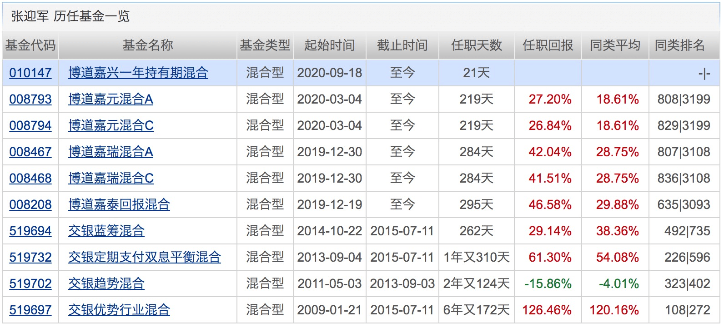This screenshot has height=328, width=724.
Task: Click the 任职天数 column header
Action: 477,45
